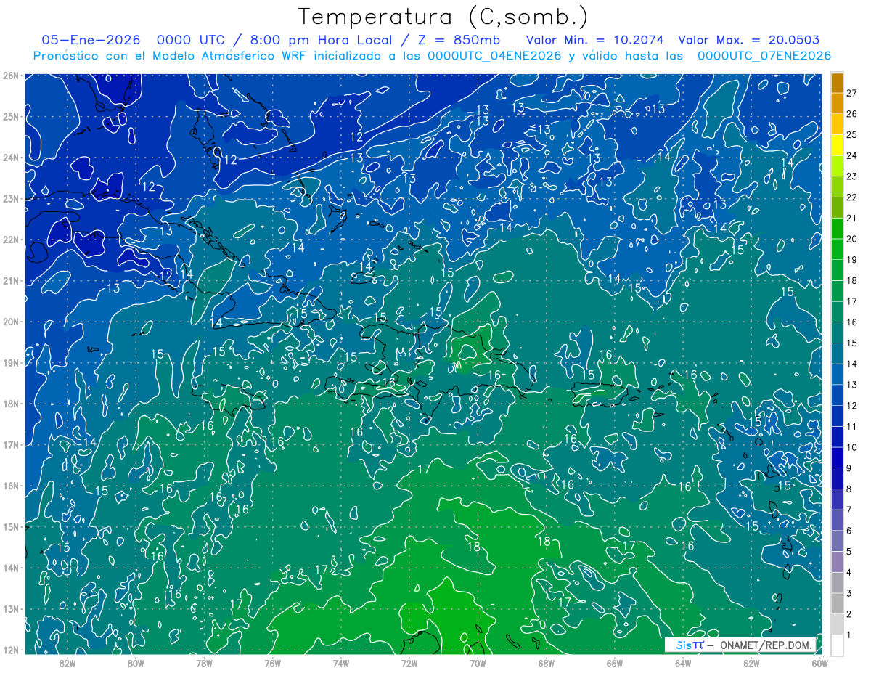Viewport: 871px width, 673px height.
Task: Click the '66W' longitude axis label
Action: (615, 663)
